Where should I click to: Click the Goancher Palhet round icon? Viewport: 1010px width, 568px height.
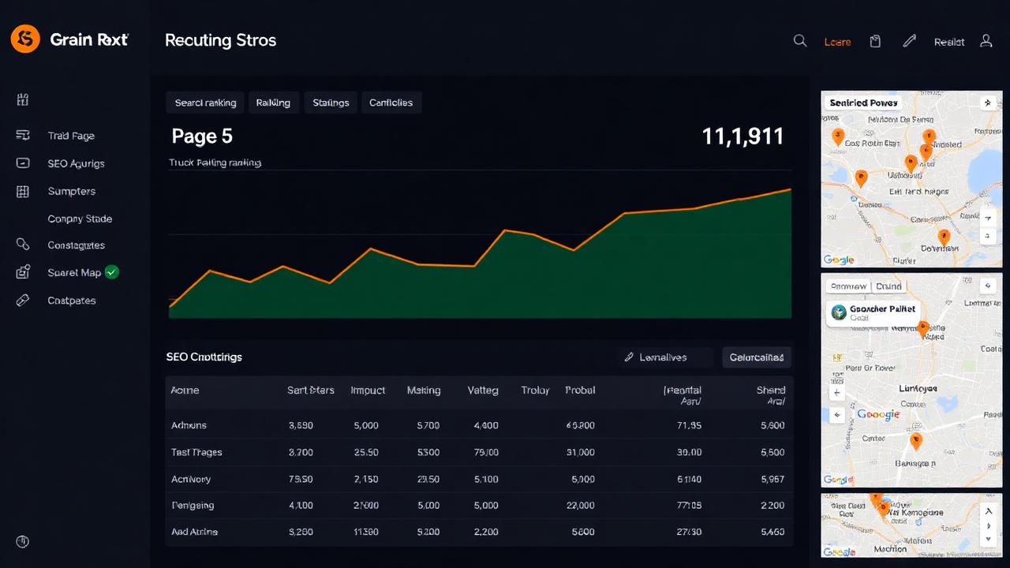pos(838,312)
